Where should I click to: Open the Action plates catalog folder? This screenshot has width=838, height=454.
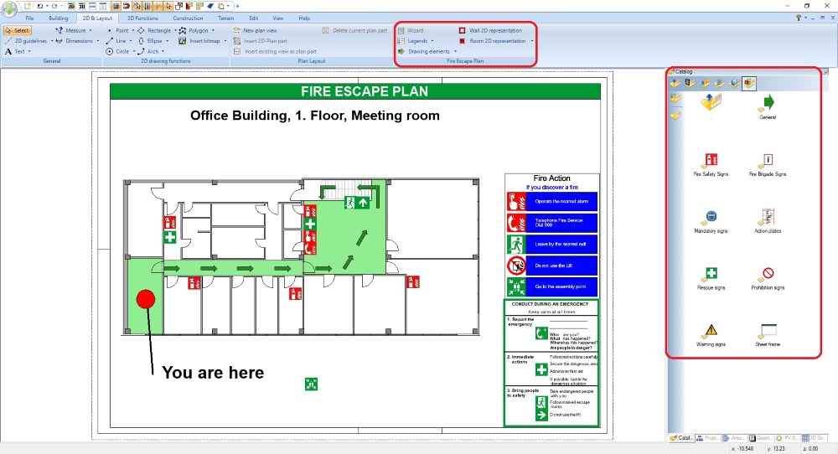point(768,221)
